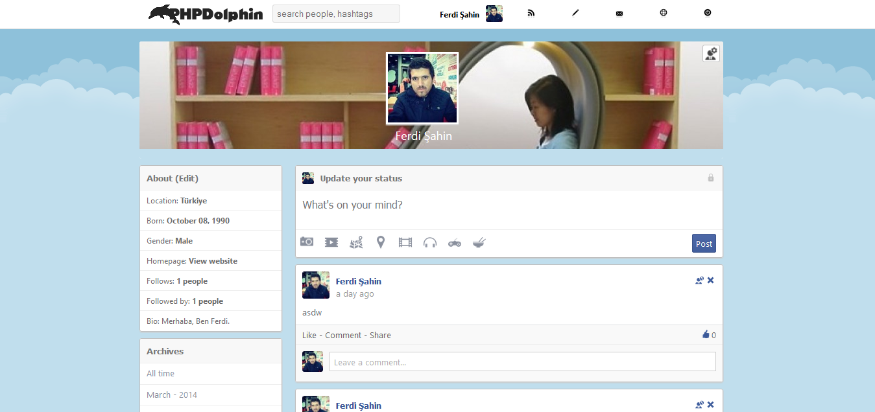The image size is (875, 412).
Task: Open 'About (Edit)' section settings
Action: [x=173, y=177]
